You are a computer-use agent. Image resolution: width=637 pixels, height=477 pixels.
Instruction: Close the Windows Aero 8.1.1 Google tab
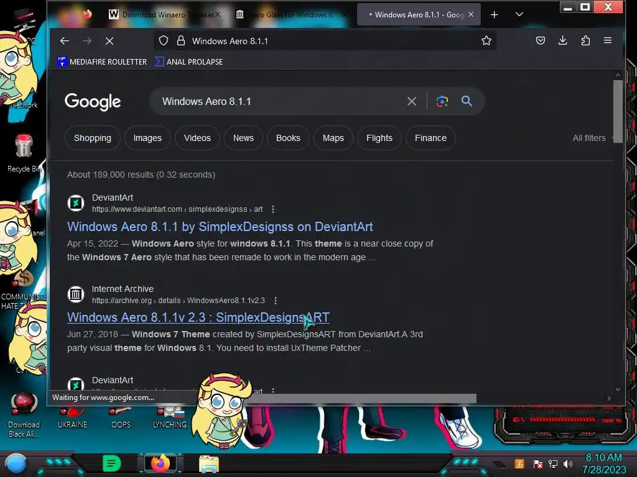(x=471, y=15)
